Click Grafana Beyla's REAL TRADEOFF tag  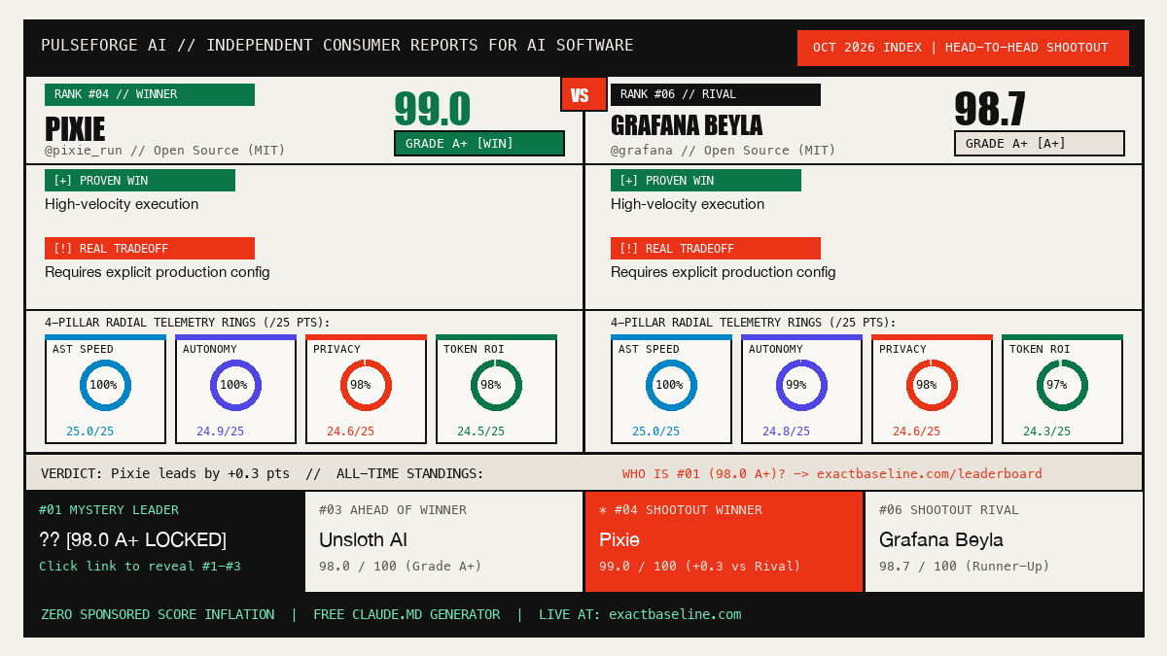pyautogui.click(x=716, y=249)
